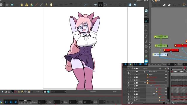The height and width of the screenshot is (105, 187).
Task: Click the Start frame input field at bottom
Action: coord(57,102)
